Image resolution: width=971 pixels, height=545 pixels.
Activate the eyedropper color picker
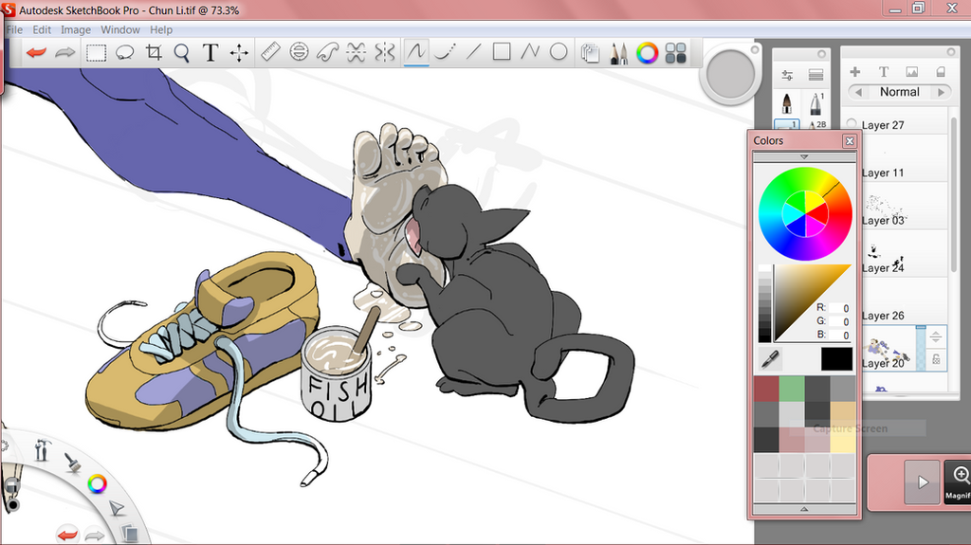point(770,358)
